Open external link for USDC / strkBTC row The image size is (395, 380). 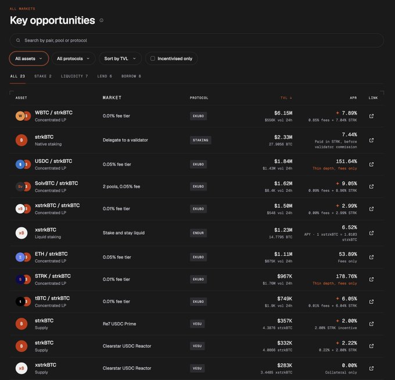click(371, 164)
